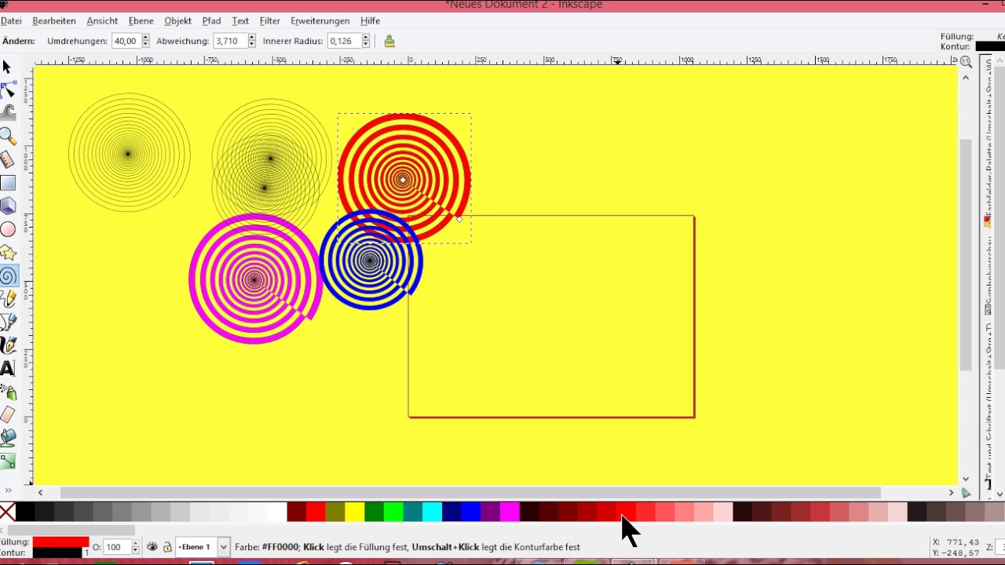Pick the magenta palette swatch
The width and height of the screenshot is (1005, 565).
(x=510, y=512)
